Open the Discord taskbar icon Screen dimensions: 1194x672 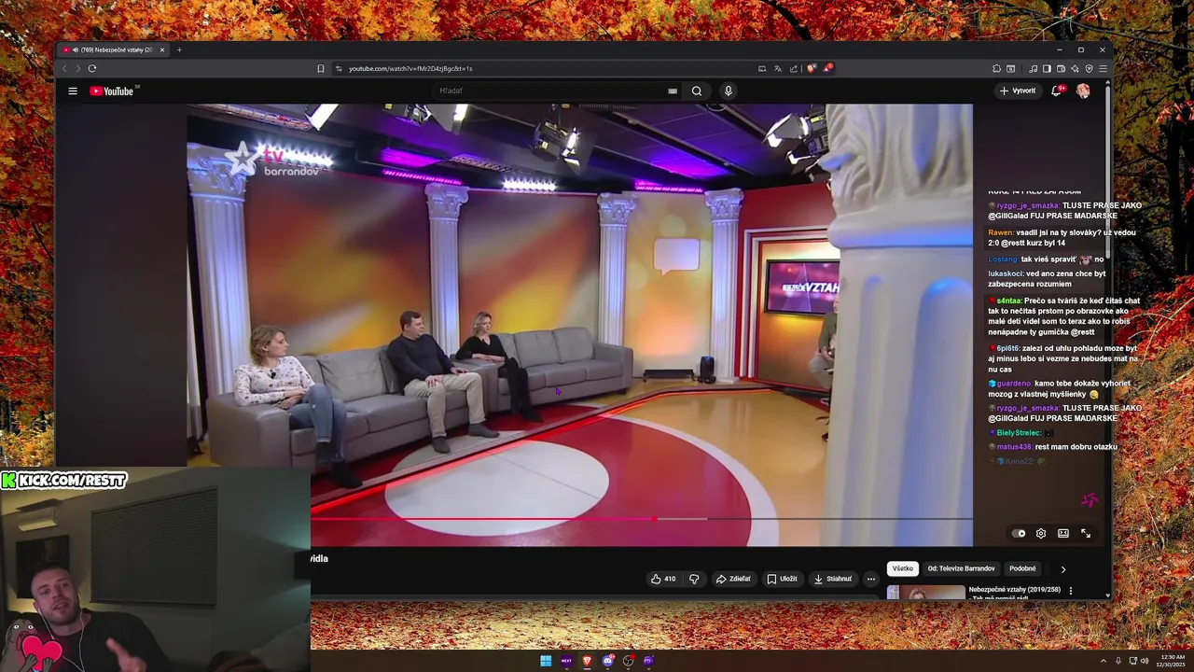point(608,661)
